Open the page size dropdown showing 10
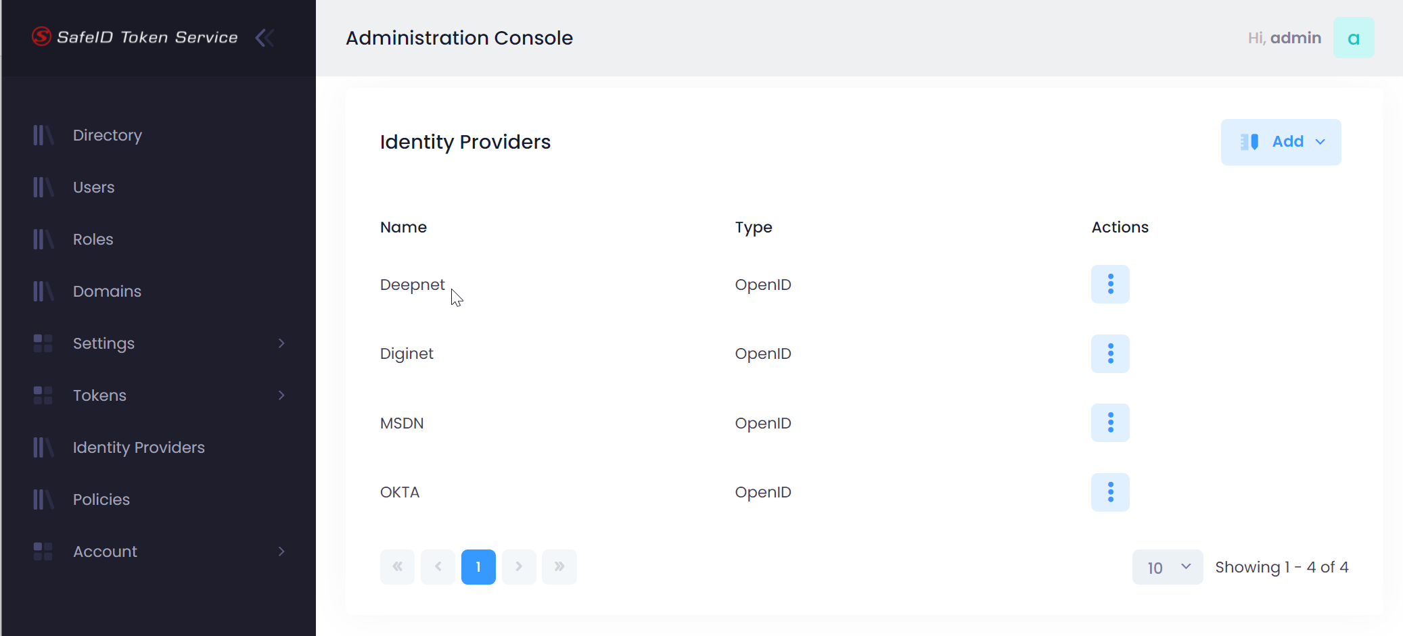 point(1168,567)
